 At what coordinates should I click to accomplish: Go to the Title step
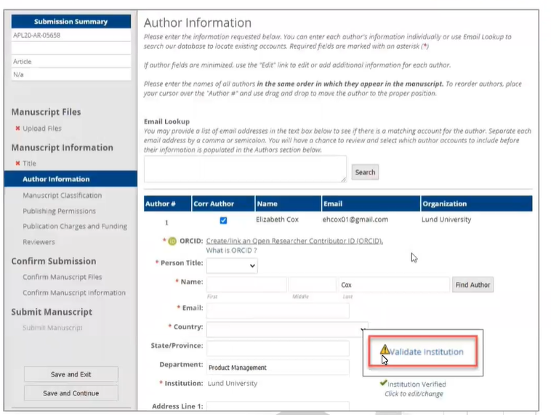click(x=30, y=163)
